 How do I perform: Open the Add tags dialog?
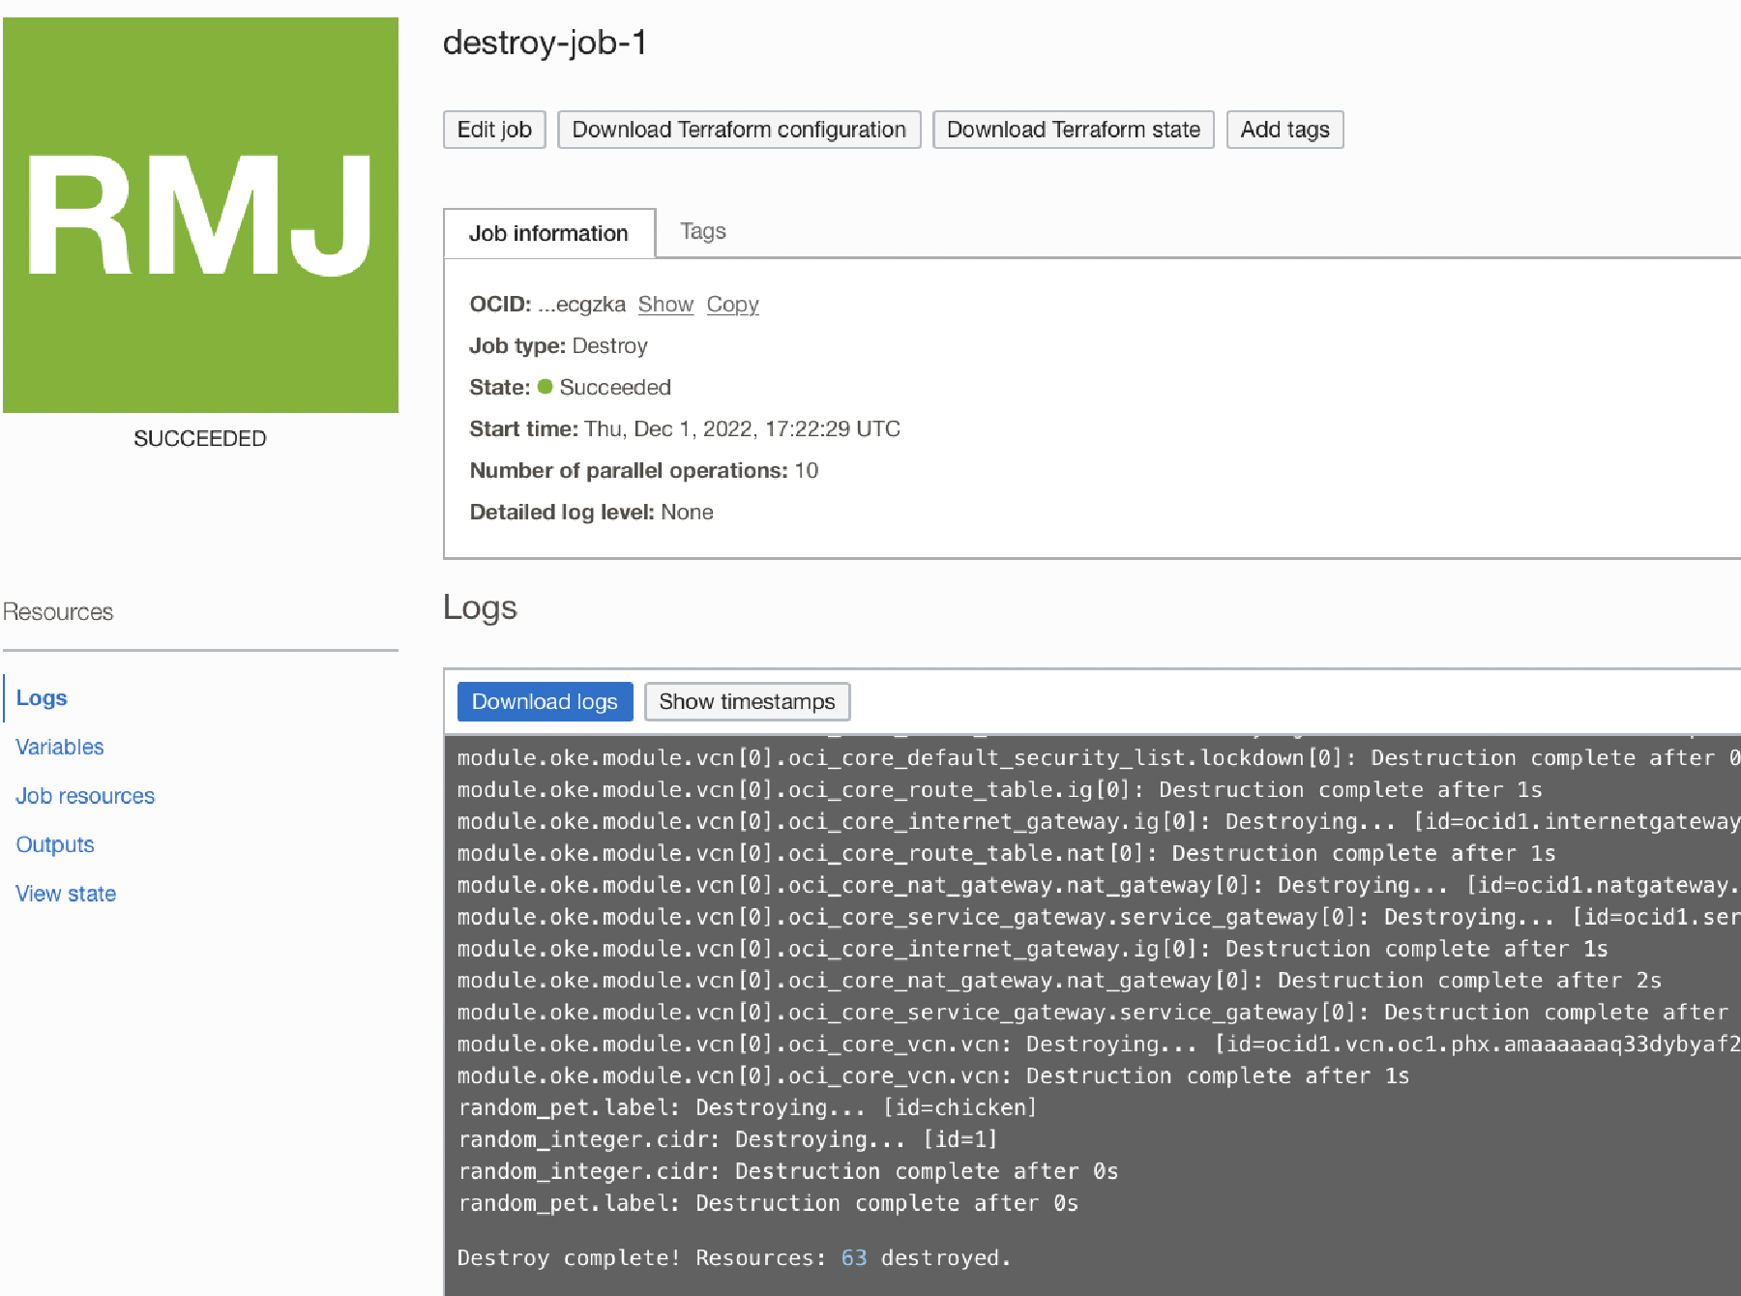(x=1284, y=129)
